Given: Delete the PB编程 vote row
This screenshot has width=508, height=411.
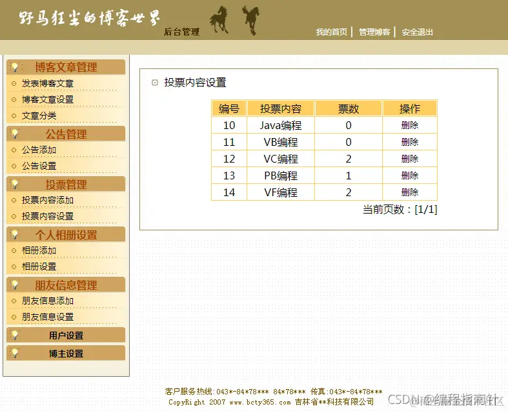Looking at the screenshot, I should coord(409,175).
